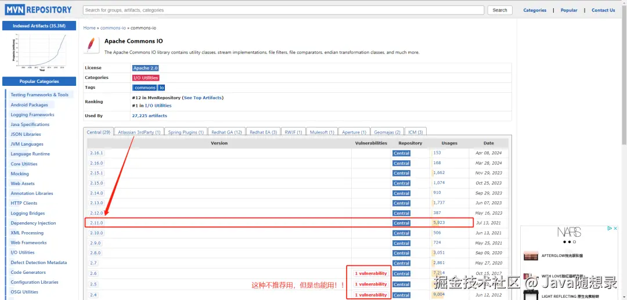627x300 pixels.
Task: Click the red I/O Utilities category badge
Action: point(146,78)
